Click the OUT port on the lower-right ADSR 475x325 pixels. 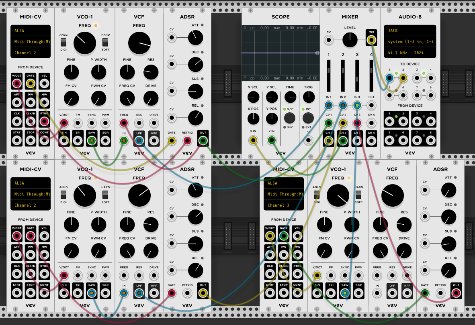tap(456, 293)
